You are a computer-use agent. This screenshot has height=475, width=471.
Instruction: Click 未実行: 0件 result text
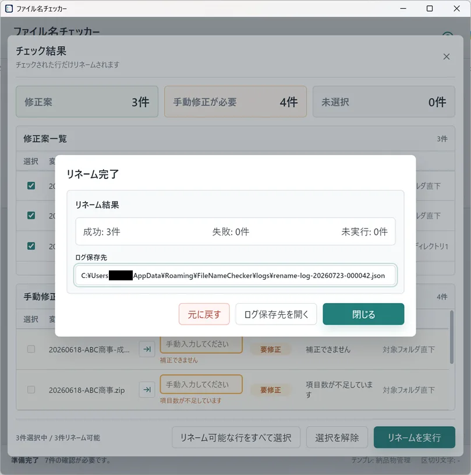click(364, 232)
